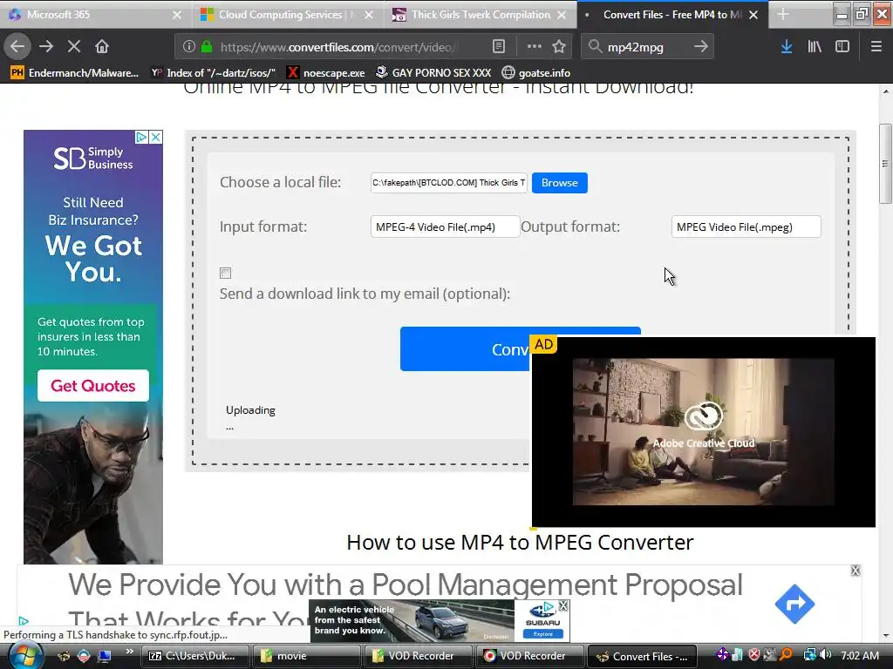Select the Convert Files tab
The height and width of the screenshot is (669, 893).
pos(672,15)
